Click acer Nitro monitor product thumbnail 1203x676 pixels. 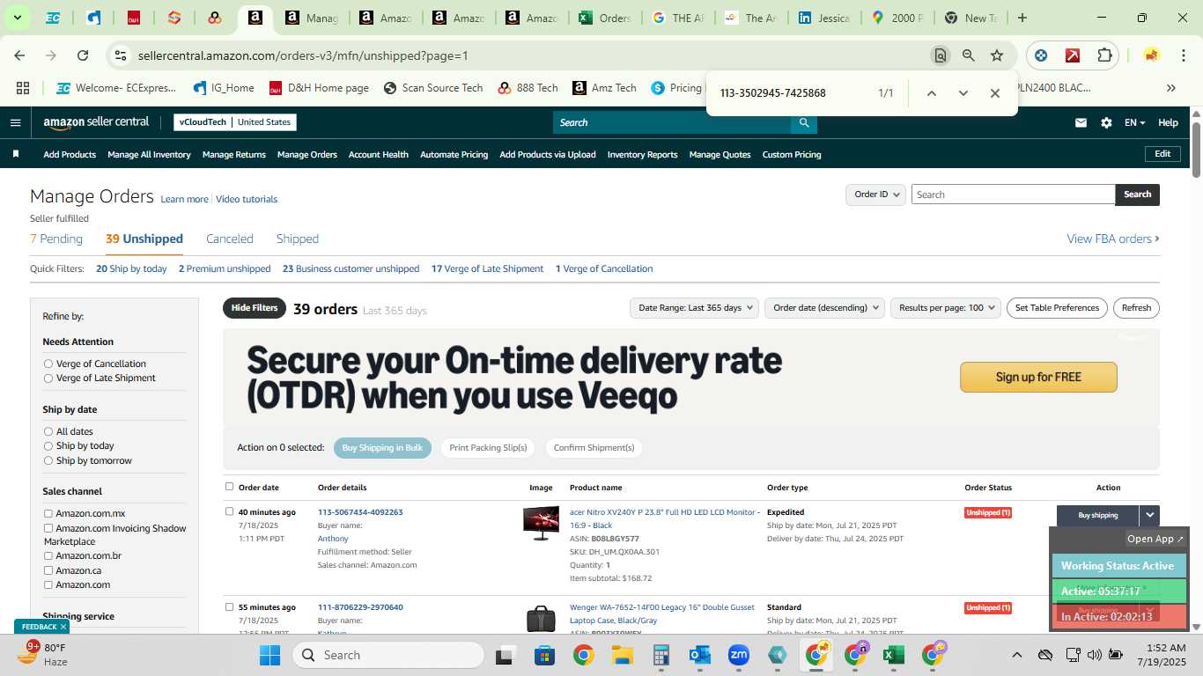[x=541, y=523]
